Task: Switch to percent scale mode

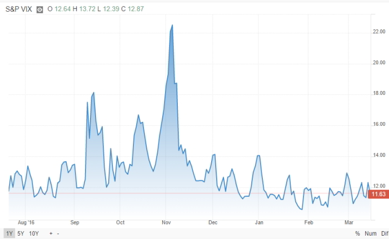Action: tap(357, 233)
